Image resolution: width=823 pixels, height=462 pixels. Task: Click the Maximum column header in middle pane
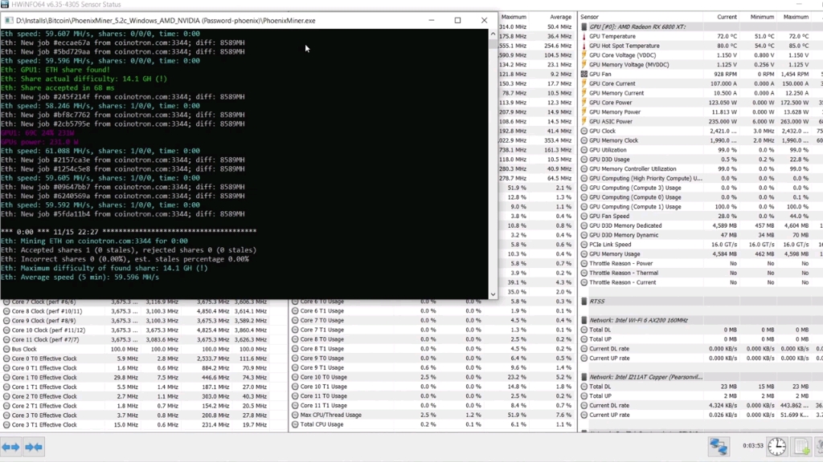pyautogui.click(x=514, y=17)
